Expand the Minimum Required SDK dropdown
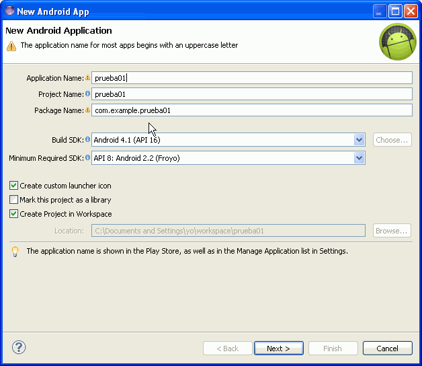Screen dimensions: 422x366 pos(359,158)
